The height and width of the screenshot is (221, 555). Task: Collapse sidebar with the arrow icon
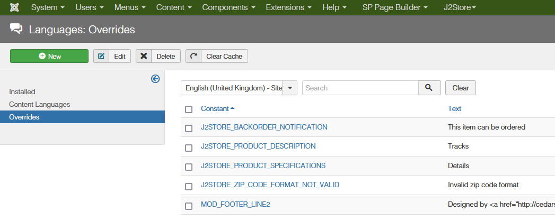pos(155,79)
